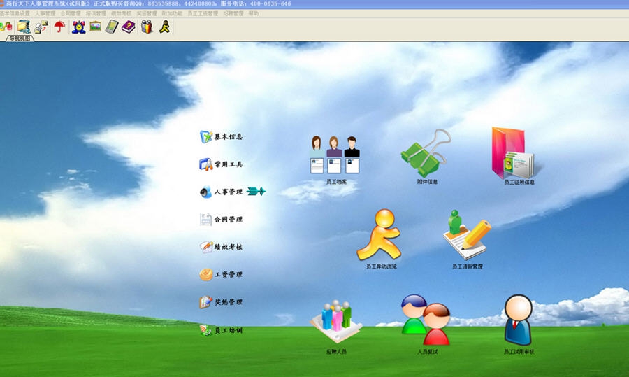Open help via the purple question-mark book

pos(129,27)
